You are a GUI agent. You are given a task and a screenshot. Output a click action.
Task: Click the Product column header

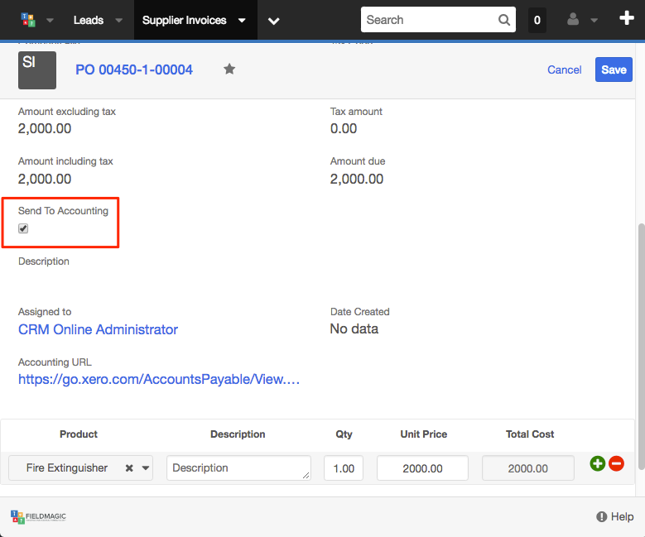(x=79, y=434)
